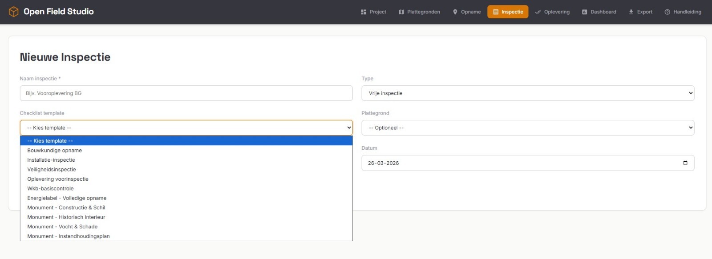Viewport: 712px width, 259px height.
Task: Open the Project page via its icon
Action: pos(364,12)
